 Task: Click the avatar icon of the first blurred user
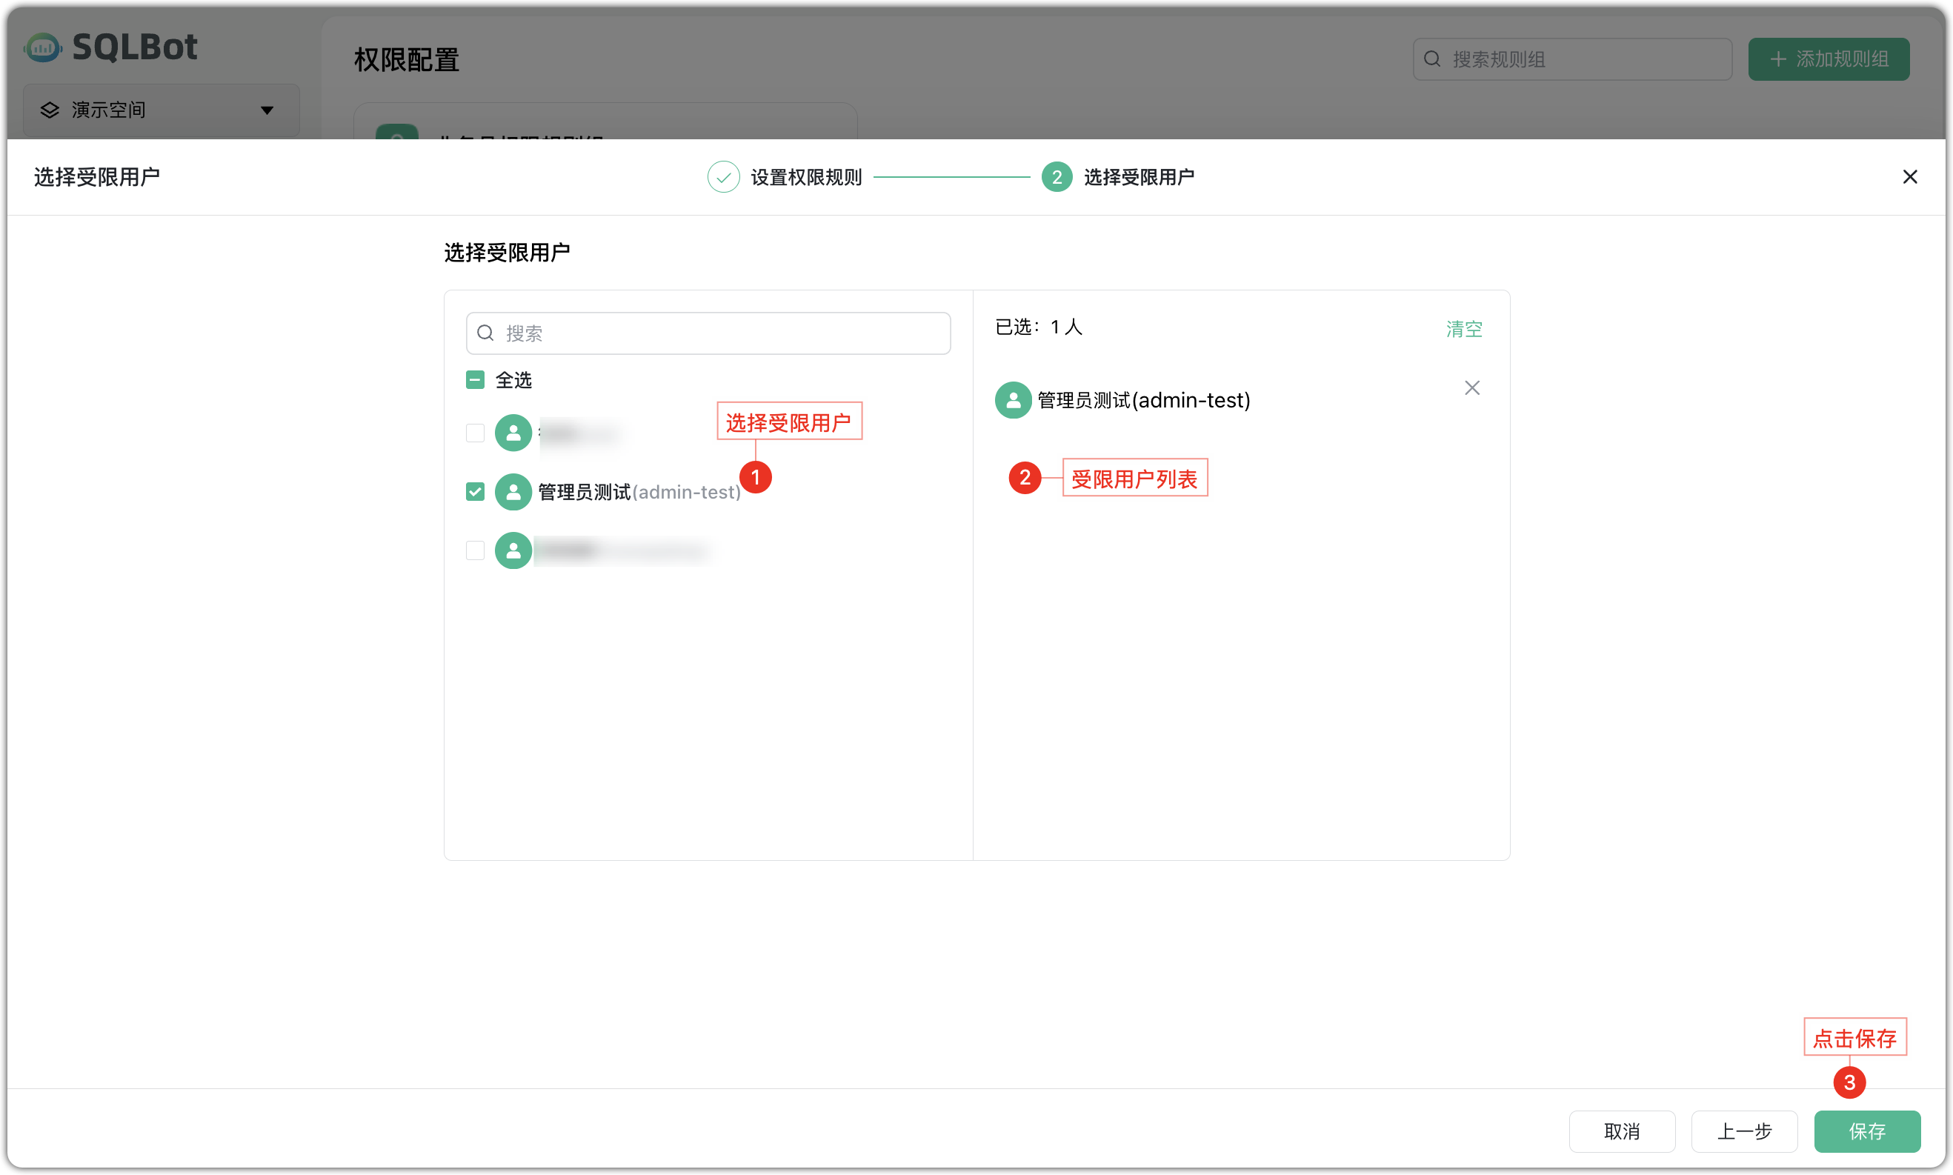tap(513, 433)
